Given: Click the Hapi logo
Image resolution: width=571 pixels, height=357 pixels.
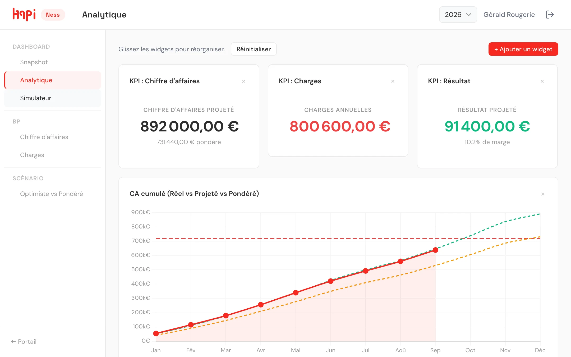Looking at the screenshot, I should [x=24, y=15].
